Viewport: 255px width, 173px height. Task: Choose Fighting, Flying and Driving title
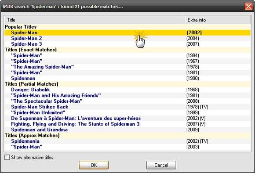pos(75,124)
